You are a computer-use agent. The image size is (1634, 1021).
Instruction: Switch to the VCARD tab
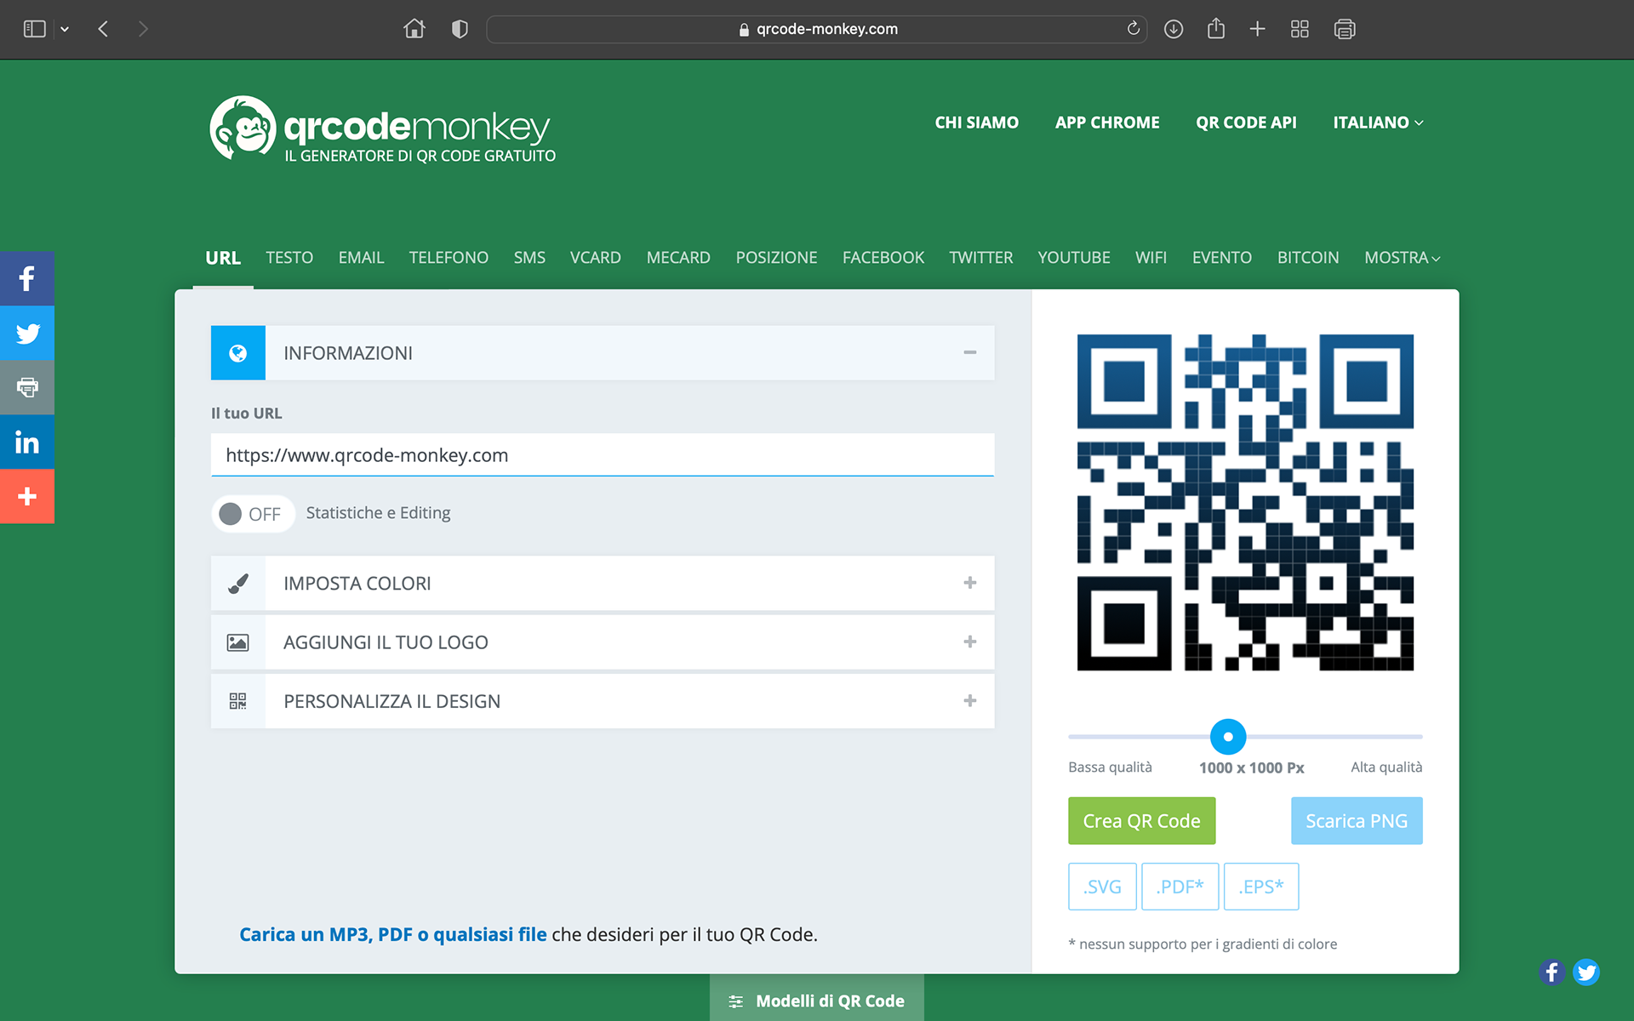pyautogui.click(x=596, y=258)
